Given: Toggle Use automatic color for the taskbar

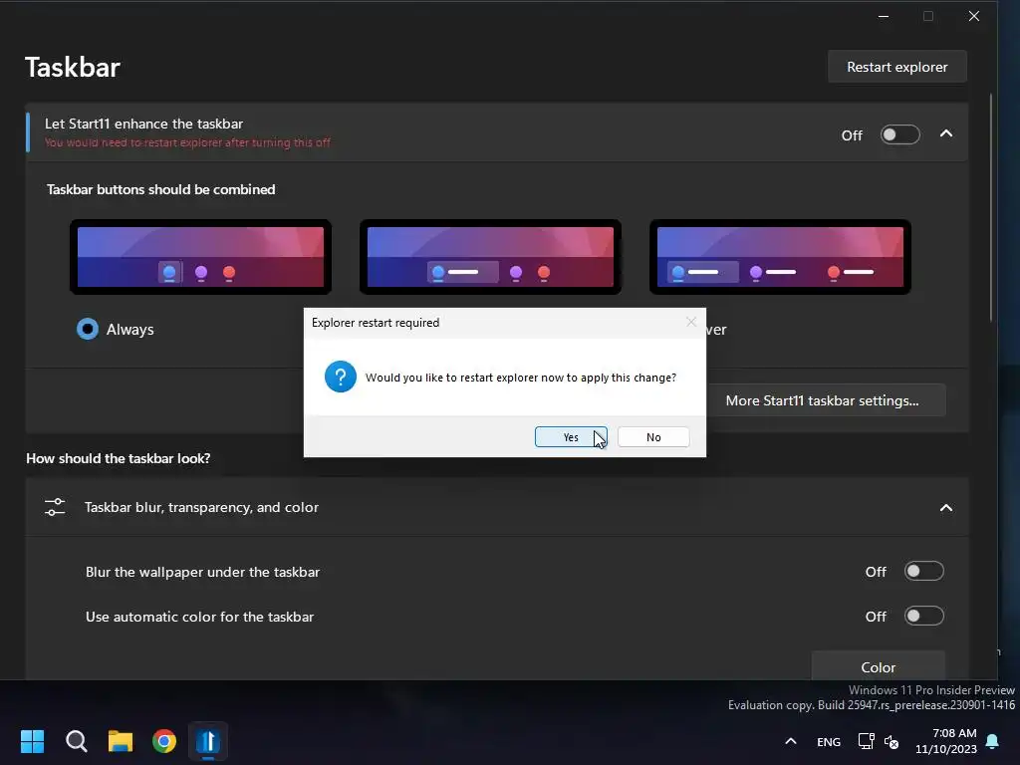Looking at the screenshot, I should point(923,616).
